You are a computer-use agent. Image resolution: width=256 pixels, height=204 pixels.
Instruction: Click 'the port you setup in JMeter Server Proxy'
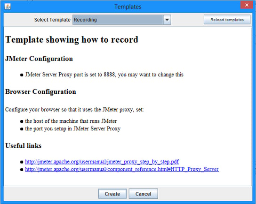(73, 128)
